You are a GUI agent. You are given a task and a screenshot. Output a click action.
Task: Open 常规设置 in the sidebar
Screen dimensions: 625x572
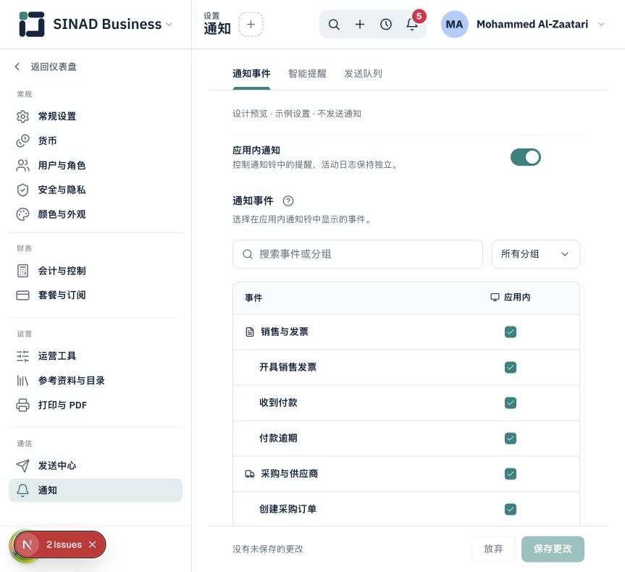coord(96,117)
